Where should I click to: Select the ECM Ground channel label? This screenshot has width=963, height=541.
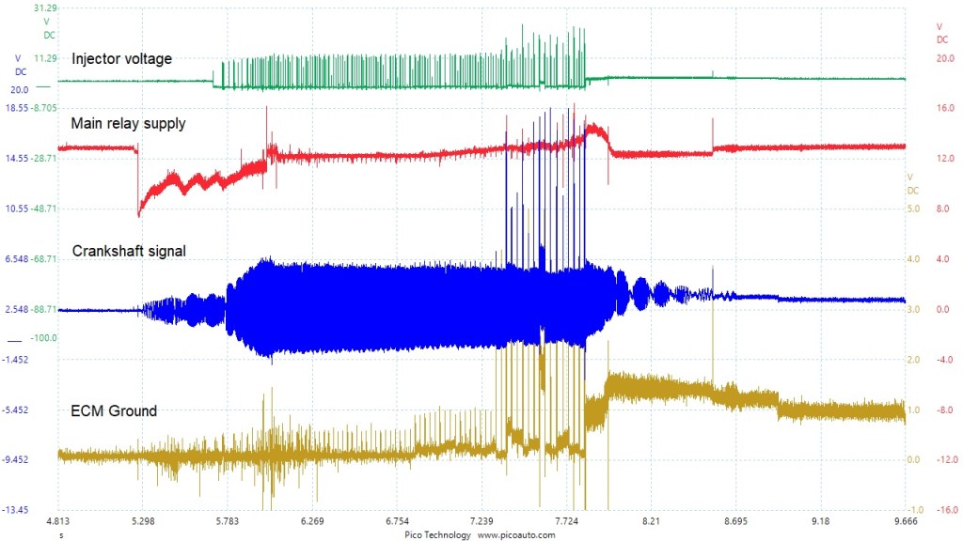click(114, 410)
